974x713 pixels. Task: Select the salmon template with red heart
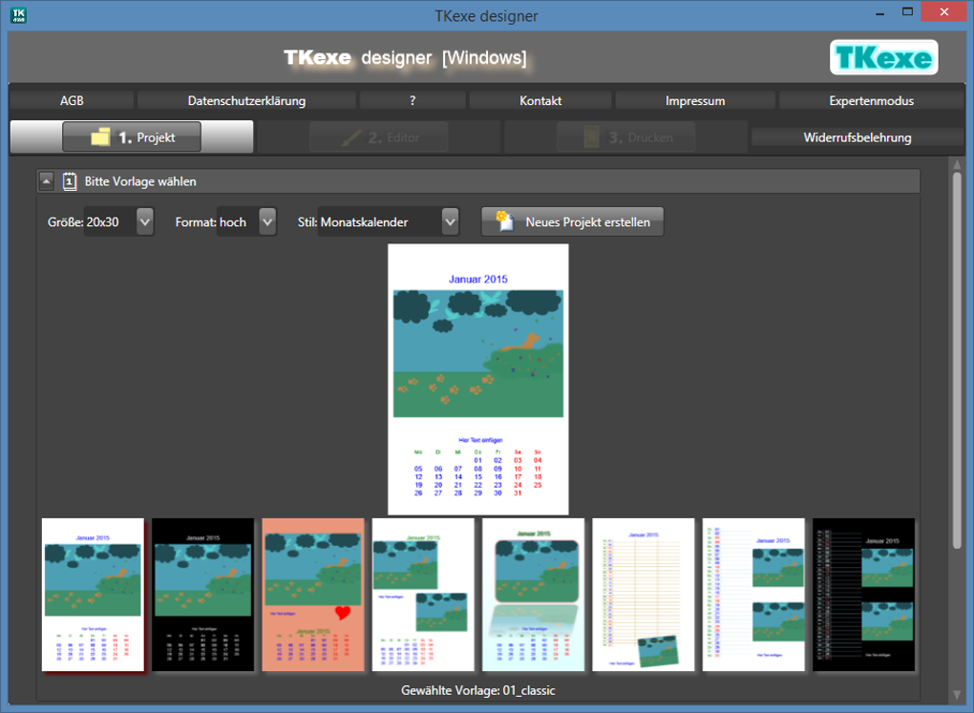(313, 595)
